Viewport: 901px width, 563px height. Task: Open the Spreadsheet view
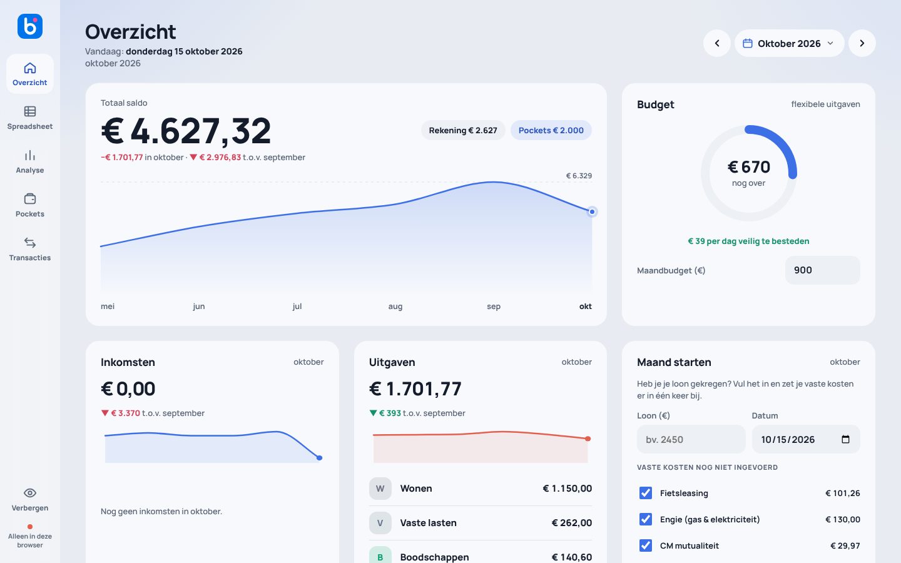30,118
